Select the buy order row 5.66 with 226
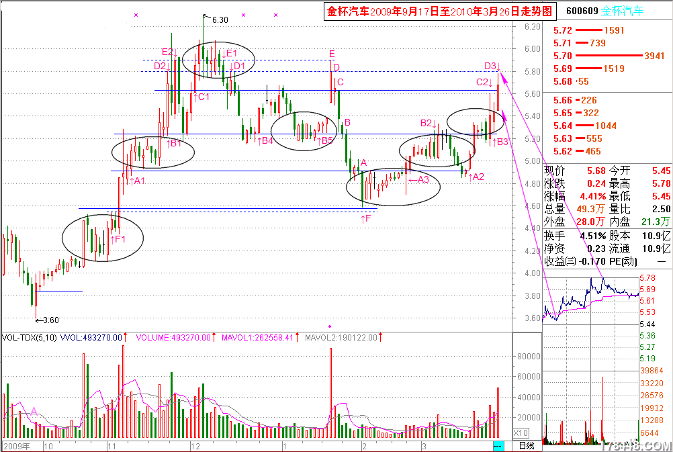 575,101
